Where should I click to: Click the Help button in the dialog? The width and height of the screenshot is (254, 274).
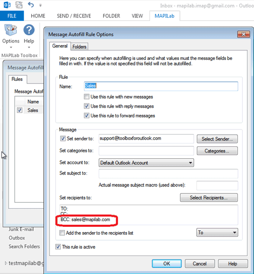tap(233, 264)
